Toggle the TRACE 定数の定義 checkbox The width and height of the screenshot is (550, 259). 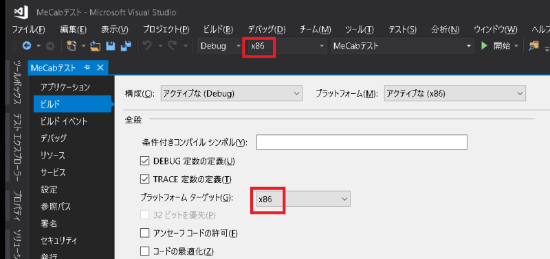[144, 180]
